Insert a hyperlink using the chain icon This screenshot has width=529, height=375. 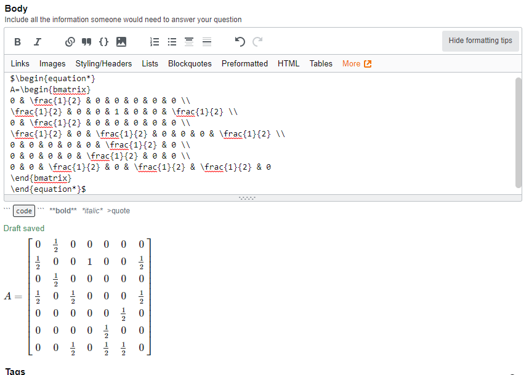pos(70,42)
